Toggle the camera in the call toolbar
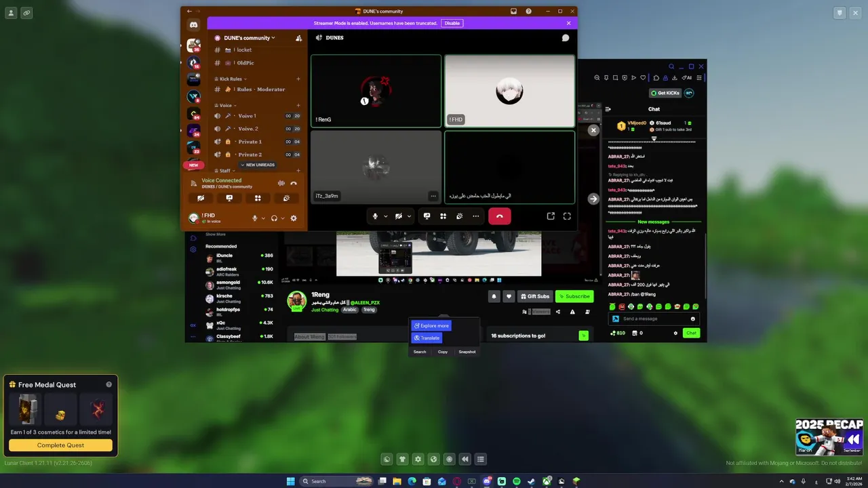Viewport: 868px width, 488px height. tap(399, 216)
